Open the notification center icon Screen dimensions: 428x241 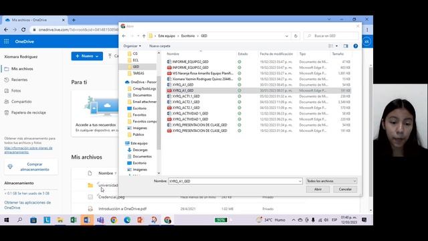click(x=364, y=220)
